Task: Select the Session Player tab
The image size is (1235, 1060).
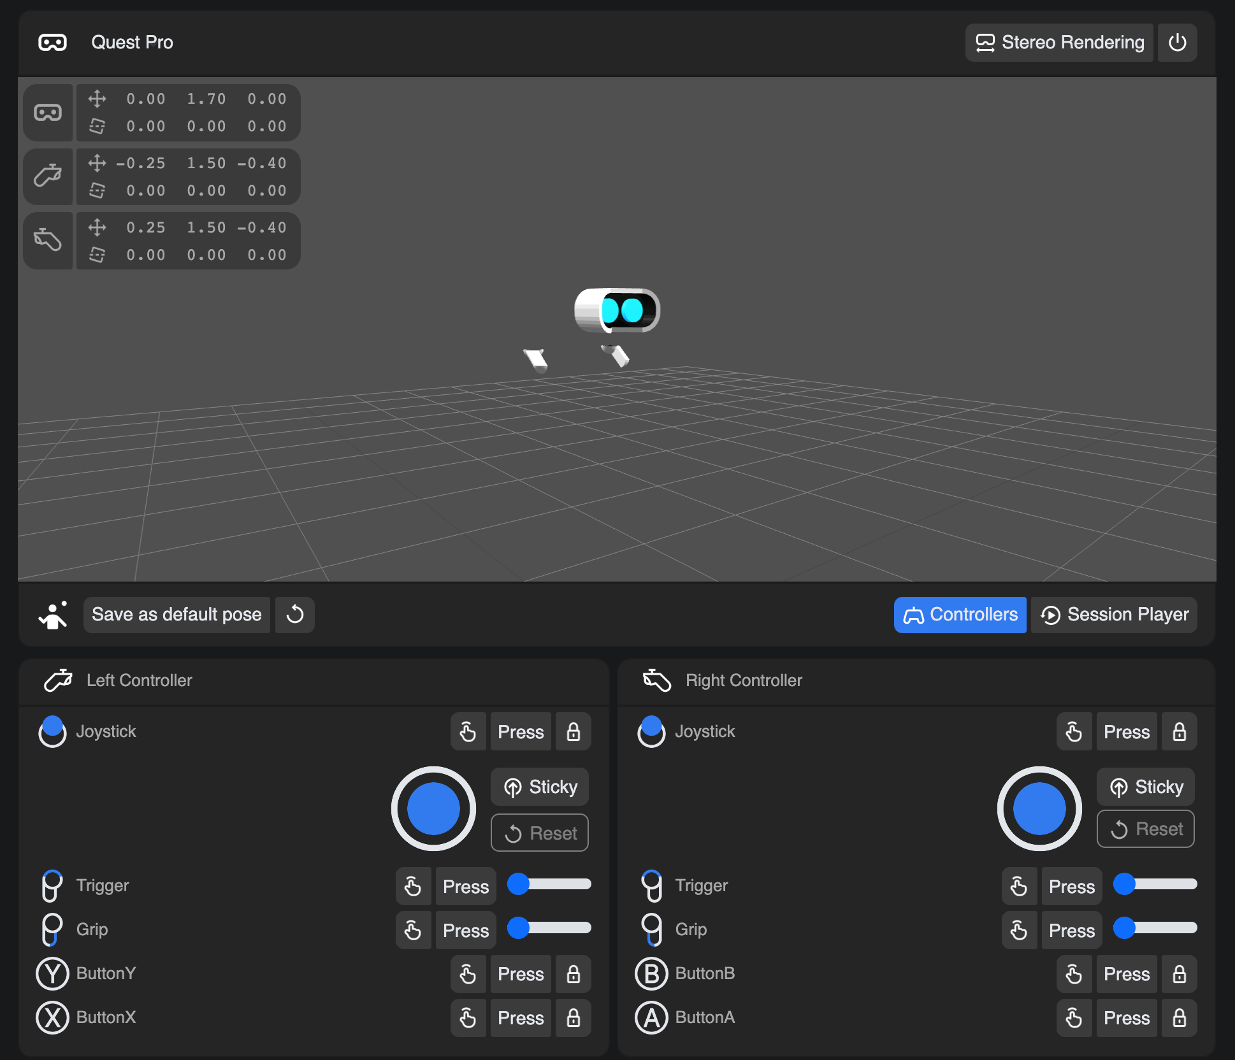Action: pos(1115,614)
